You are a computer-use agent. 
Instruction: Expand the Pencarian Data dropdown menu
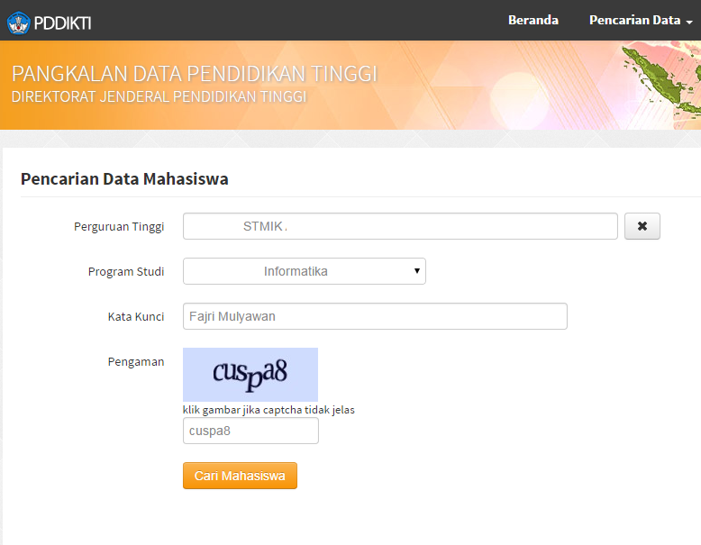pyautogui.click(x=641, y=20)
